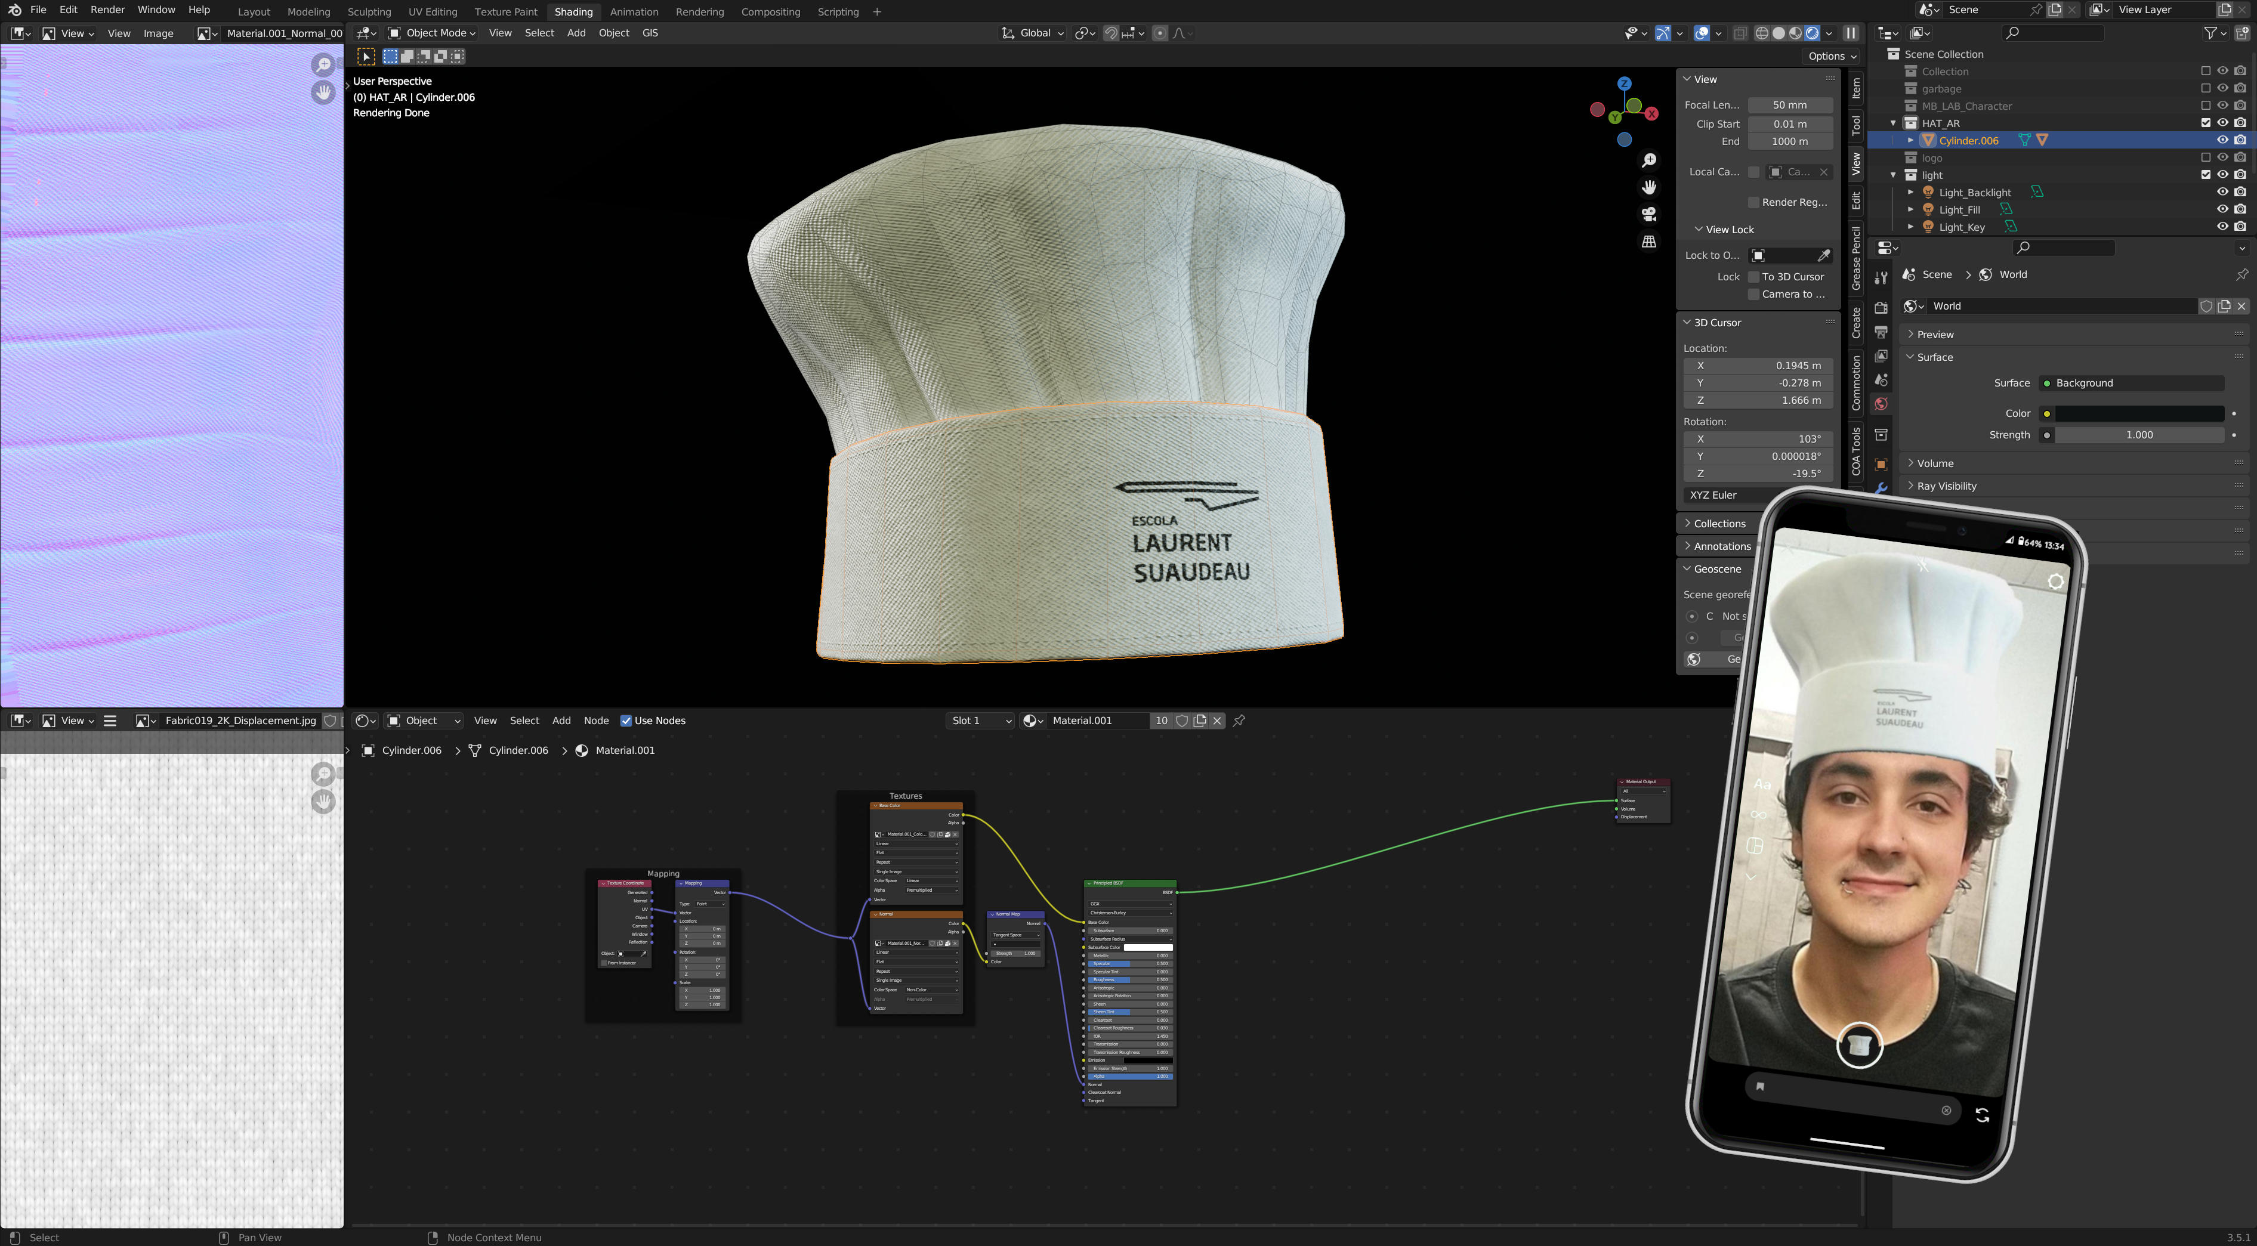The image size is (2257, 1246).
Task: Switch to the Compositing workspace tab
Action: 770,11
